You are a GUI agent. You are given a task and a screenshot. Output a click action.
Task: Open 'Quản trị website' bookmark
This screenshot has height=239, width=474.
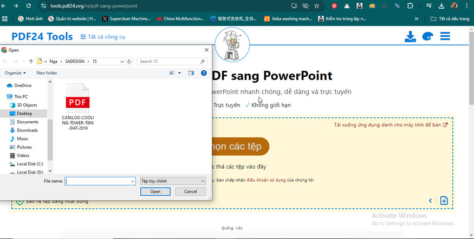[72, 19]
